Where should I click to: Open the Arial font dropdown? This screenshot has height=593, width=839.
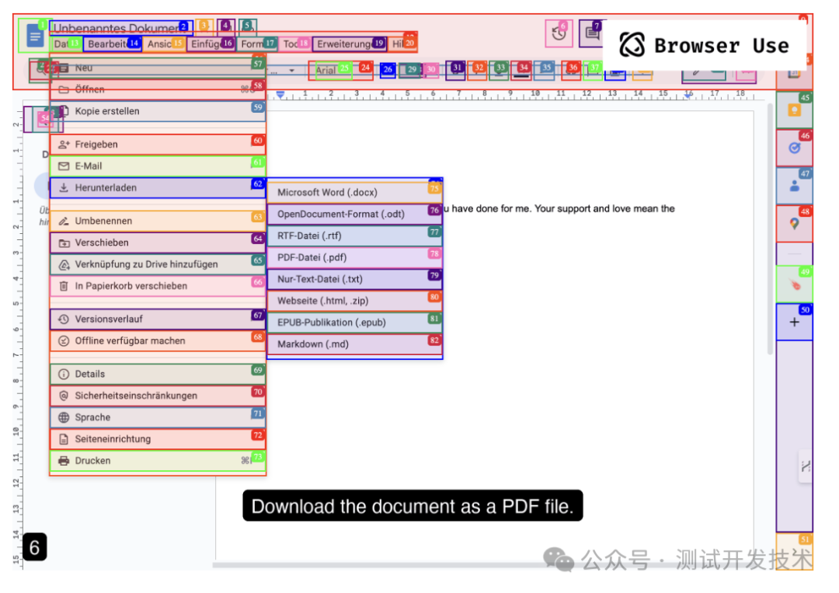point(332,70)
